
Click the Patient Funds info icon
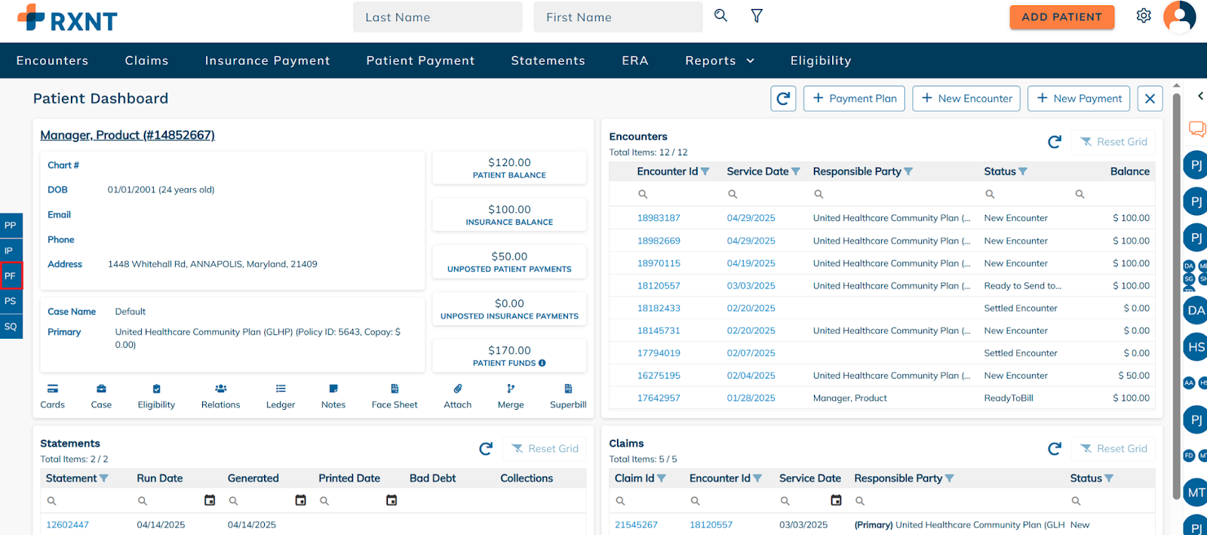click(542, 363)
